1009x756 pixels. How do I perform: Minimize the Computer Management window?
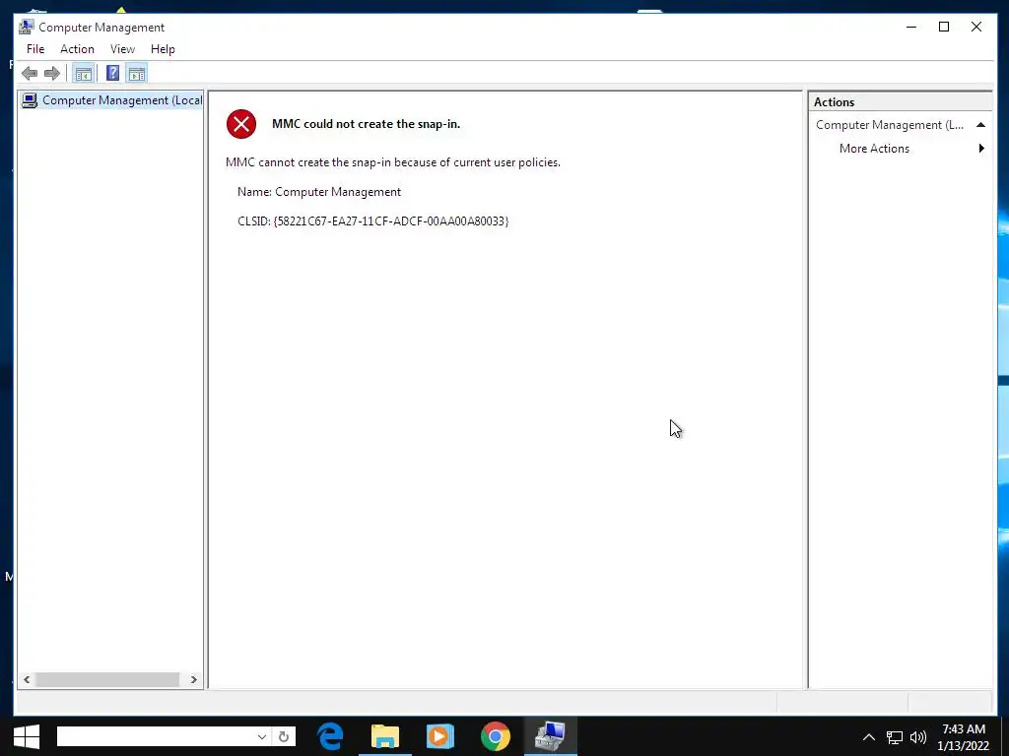(x=911, y=27)
